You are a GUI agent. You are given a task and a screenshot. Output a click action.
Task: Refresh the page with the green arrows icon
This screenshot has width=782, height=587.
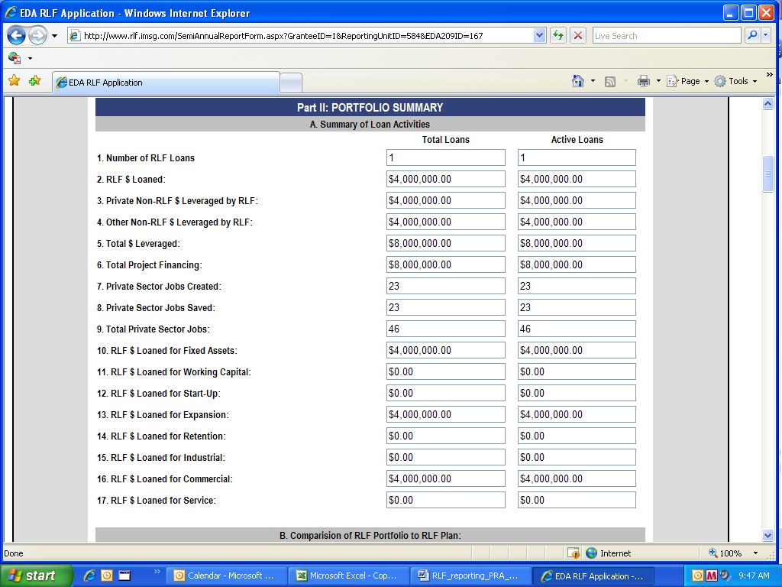[x=558, y=35]
